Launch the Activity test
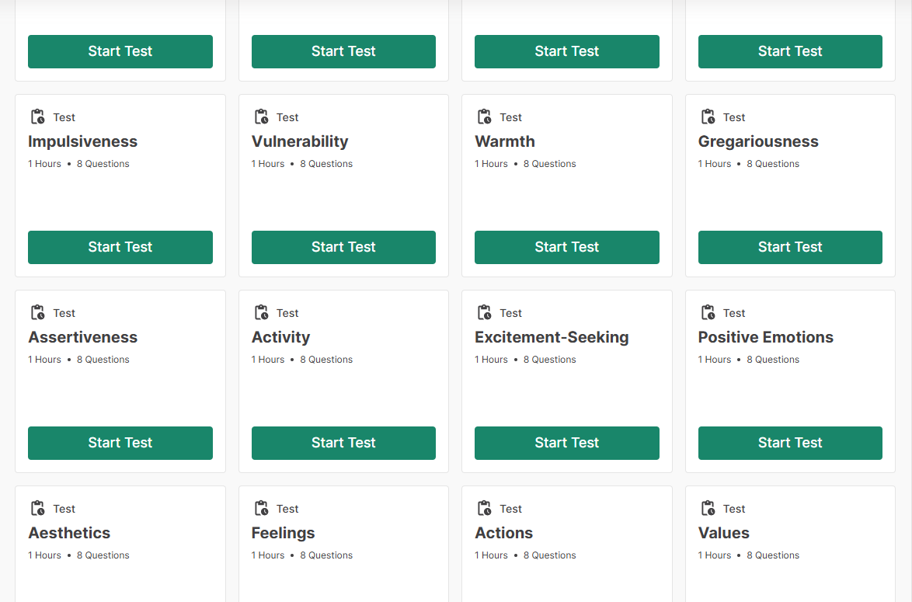The image size is (912, 602). [x=343, y=443]
